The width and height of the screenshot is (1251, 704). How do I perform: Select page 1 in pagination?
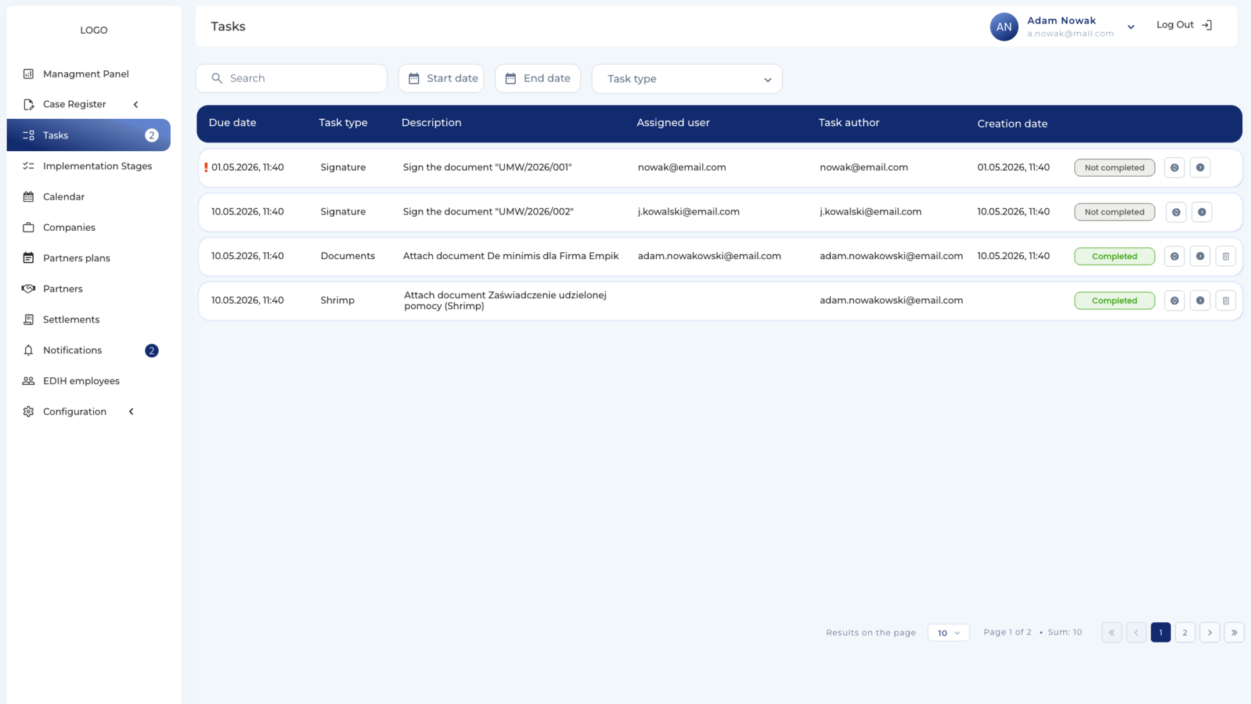[1161, 632]
